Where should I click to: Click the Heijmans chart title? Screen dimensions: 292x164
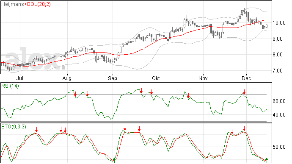click(12, 4)
